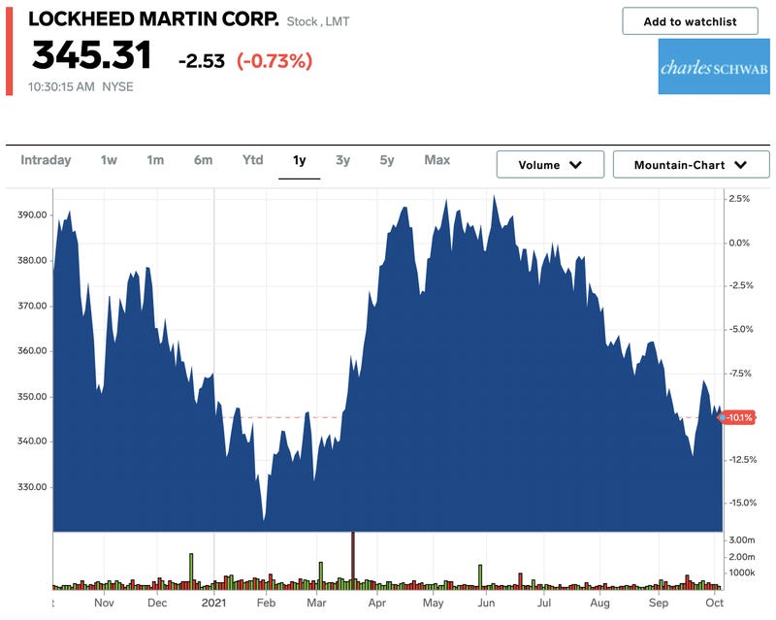Viewport: 776px width, 620px height.
Task: Switch to the 1m time range
Action: pyautogui.click(x=155, y=160)
